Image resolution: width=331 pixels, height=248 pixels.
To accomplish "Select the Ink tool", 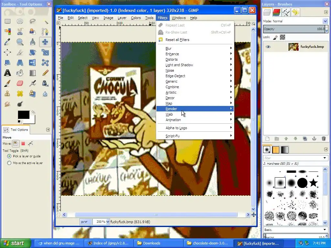I will click(x=45, y=83).
